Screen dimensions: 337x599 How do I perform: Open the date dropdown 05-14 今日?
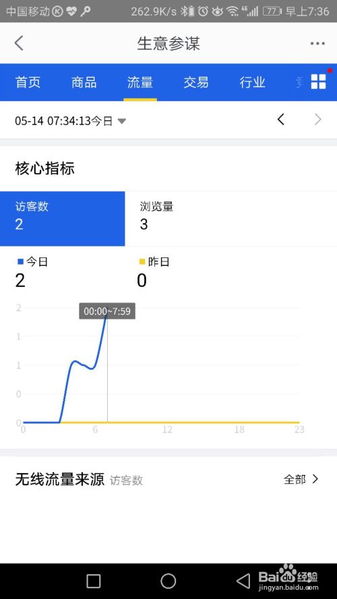70,121
